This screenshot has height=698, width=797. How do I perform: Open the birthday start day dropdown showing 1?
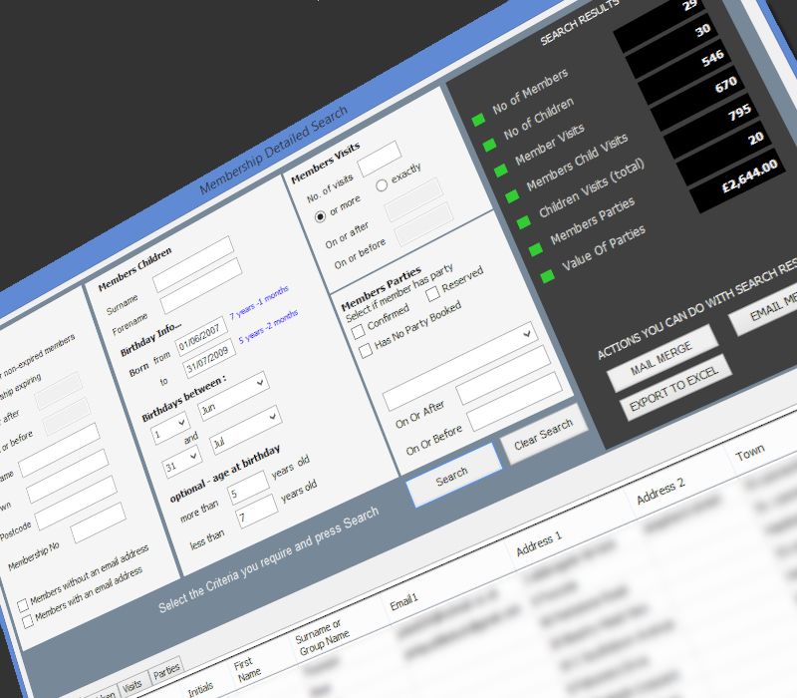click(x=170, y=429)
